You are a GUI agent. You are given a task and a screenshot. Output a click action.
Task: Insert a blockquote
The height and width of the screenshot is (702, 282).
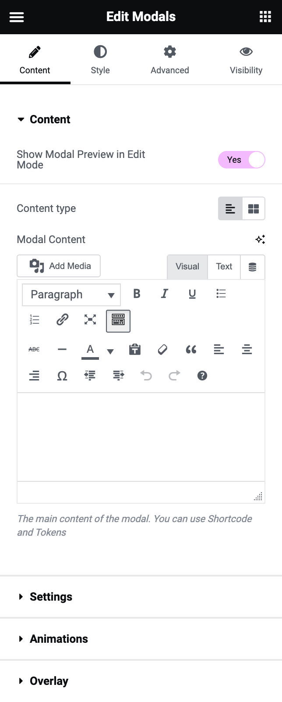point(190,350)
